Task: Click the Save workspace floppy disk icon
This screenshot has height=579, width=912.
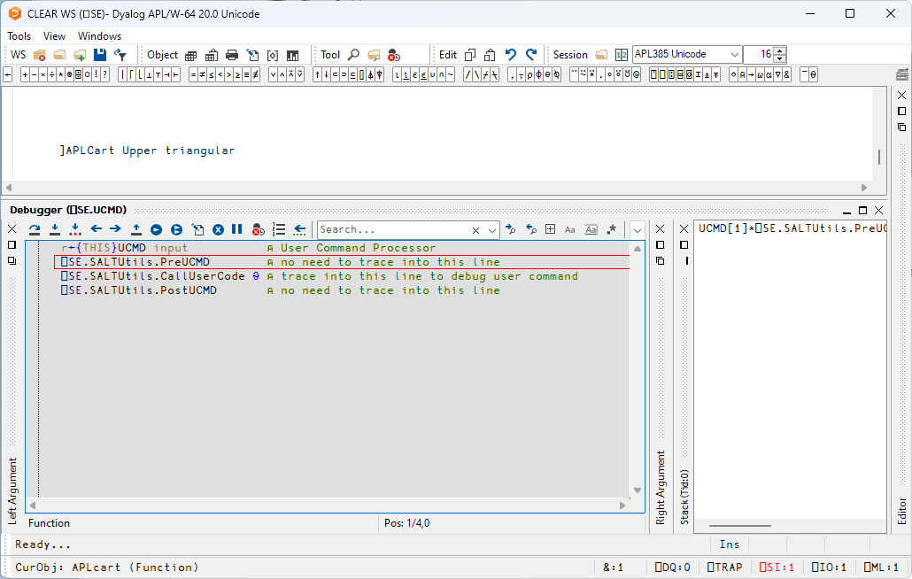Action: (x=100, y=55)
